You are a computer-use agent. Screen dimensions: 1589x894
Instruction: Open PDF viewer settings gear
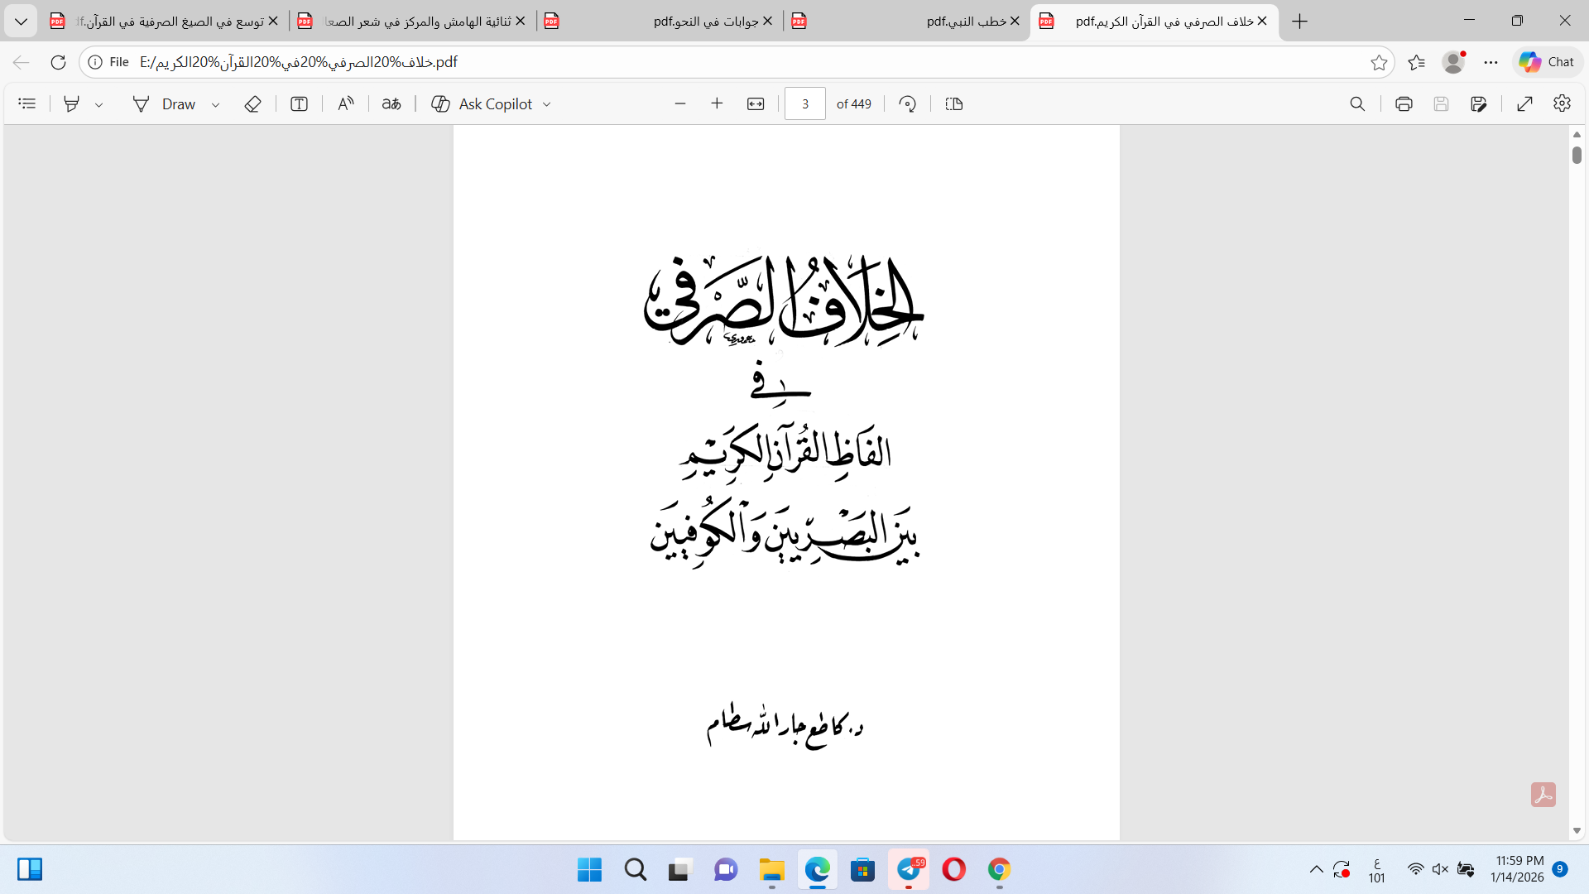coord(1562,103)
